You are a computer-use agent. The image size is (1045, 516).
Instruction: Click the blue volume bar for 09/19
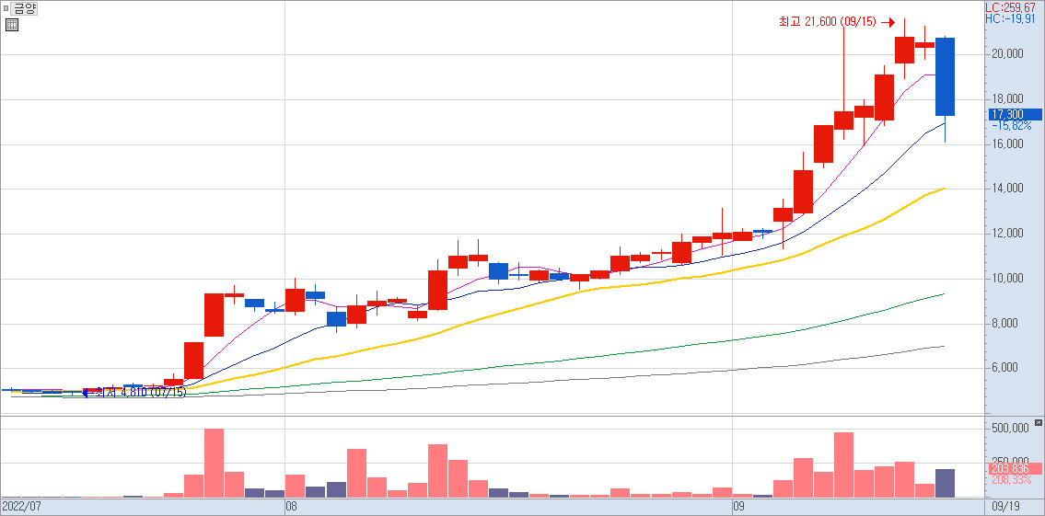(x=945, y=484)
